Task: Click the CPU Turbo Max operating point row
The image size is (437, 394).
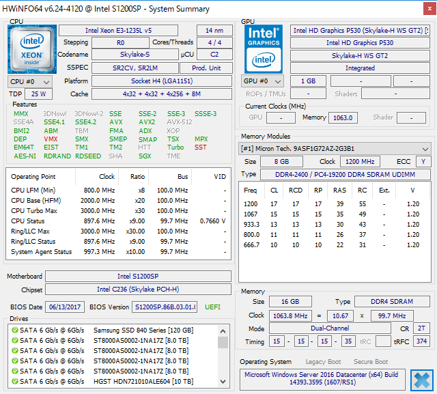Action: pos(118,210)
